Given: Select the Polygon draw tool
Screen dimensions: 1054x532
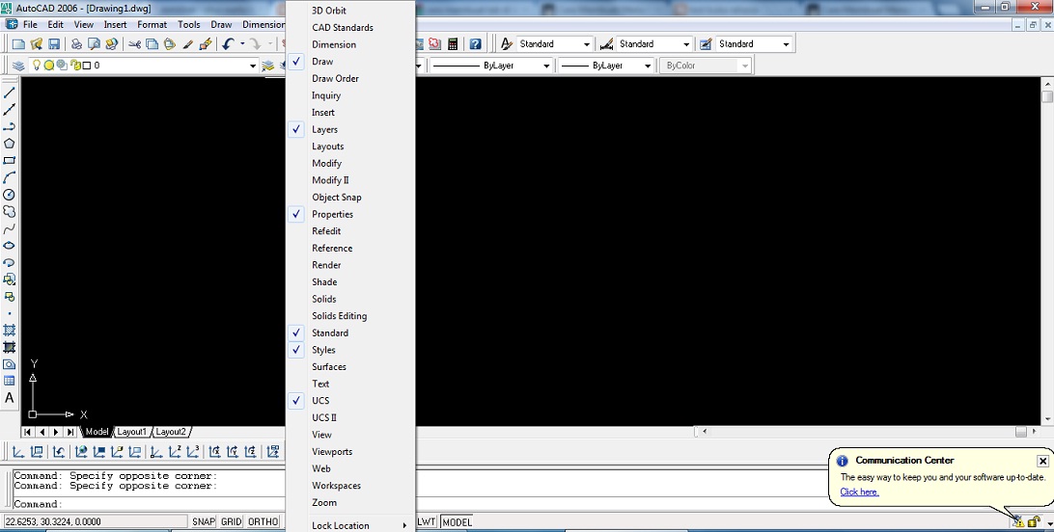Looking at the screenshot, I should click(x=10, y=144).
